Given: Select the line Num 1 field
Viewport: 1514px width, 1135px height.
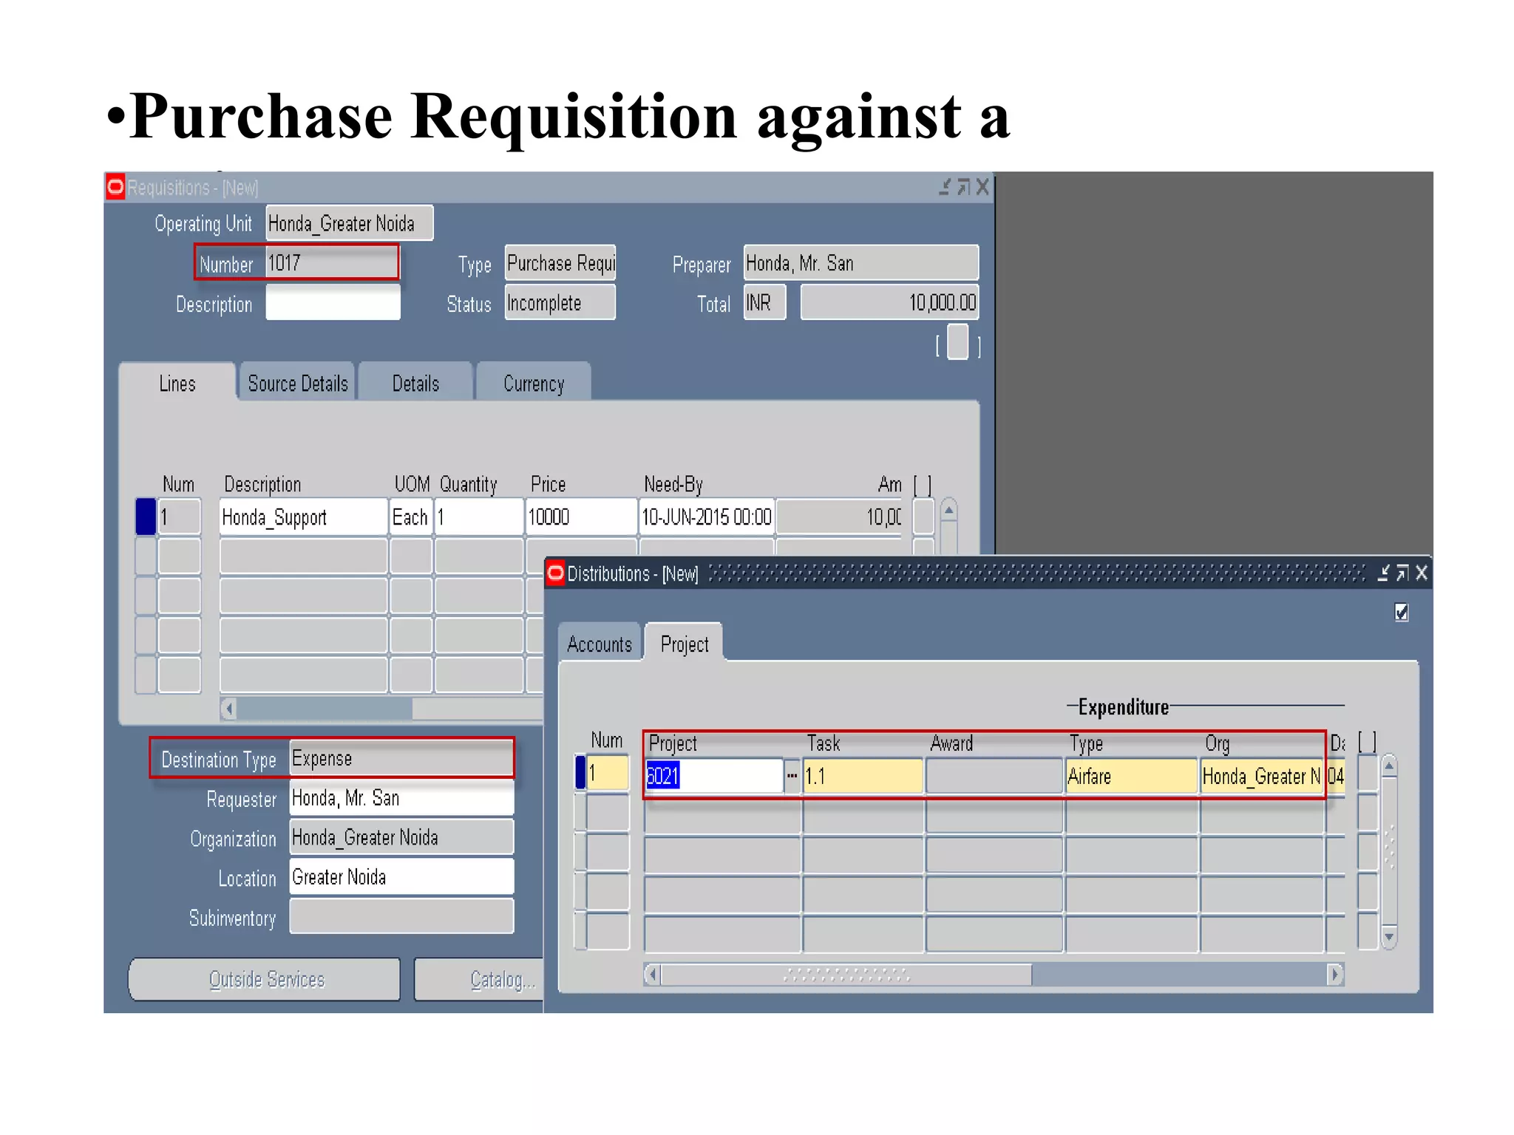Looking at the screenshot, I should 180,517.
